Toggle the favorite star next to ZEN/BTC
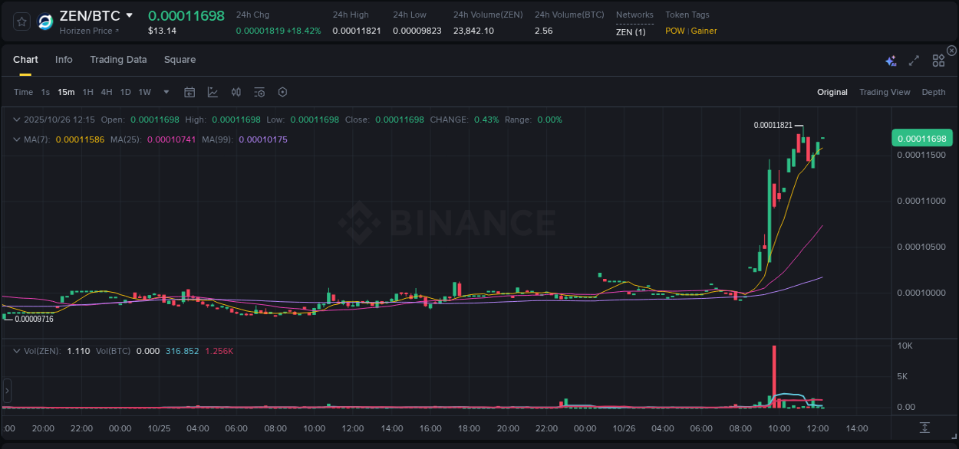The image size is (959, 449). pos(21,21)
